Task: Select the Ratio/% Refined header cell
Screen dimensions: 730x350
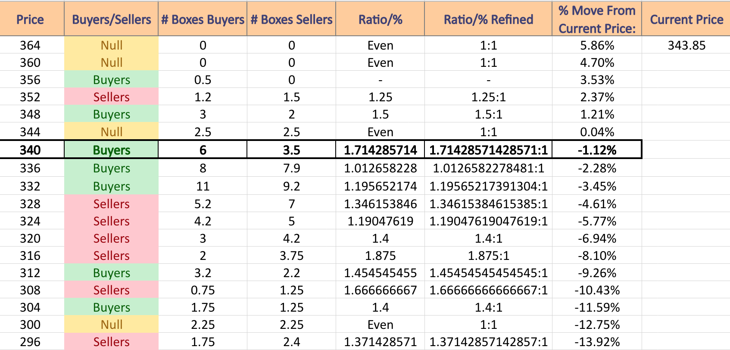Action: (x=488, y=19)
